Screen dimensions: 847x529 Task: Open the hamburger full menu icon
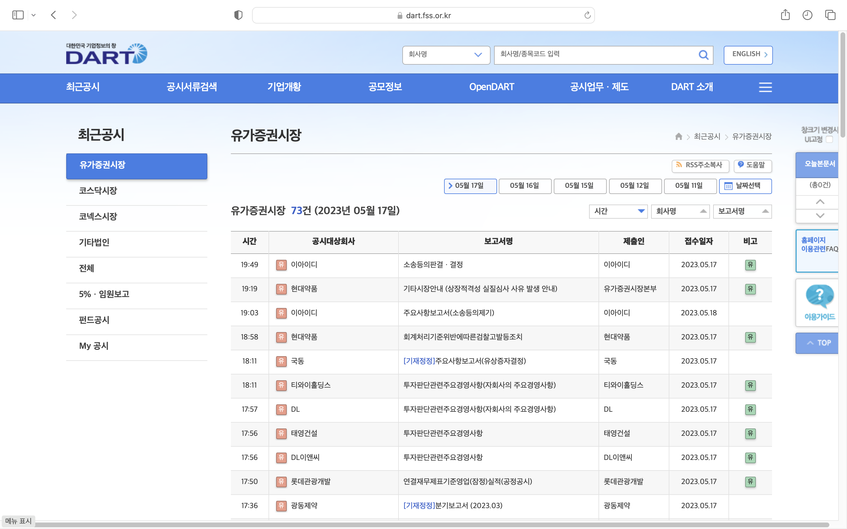(765, 87)
